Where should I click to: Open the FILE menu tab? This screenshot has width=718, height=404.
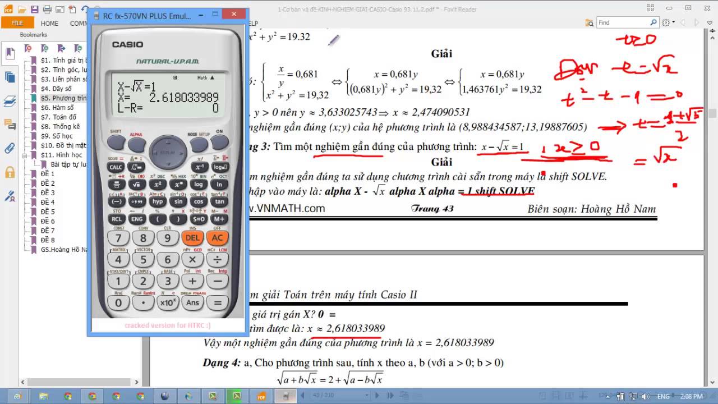coord(17,23)
